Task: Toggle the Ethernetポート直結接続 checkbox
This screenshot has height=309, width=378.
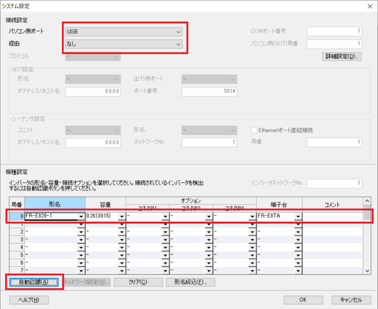Action: pos(254,130)
